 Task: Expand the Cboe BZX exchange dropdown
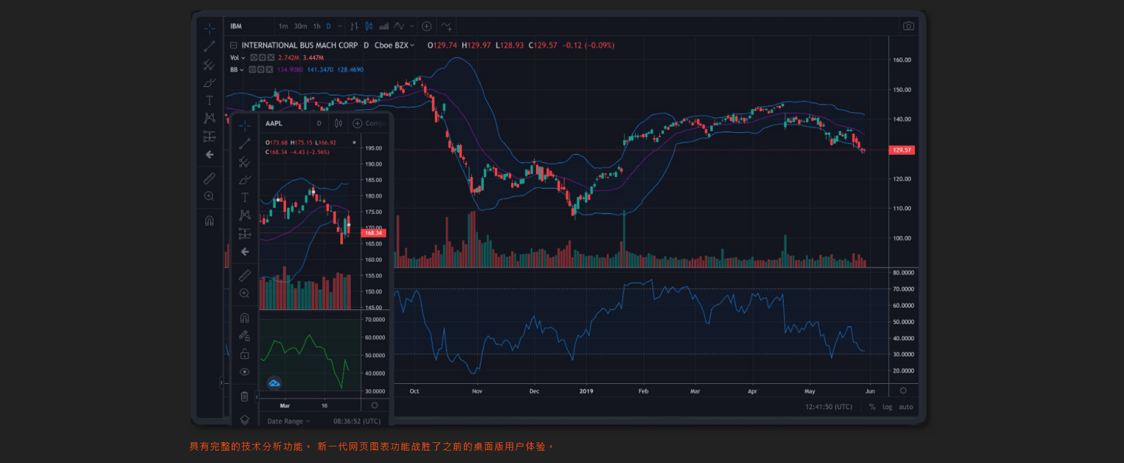[x=412, y=45]
